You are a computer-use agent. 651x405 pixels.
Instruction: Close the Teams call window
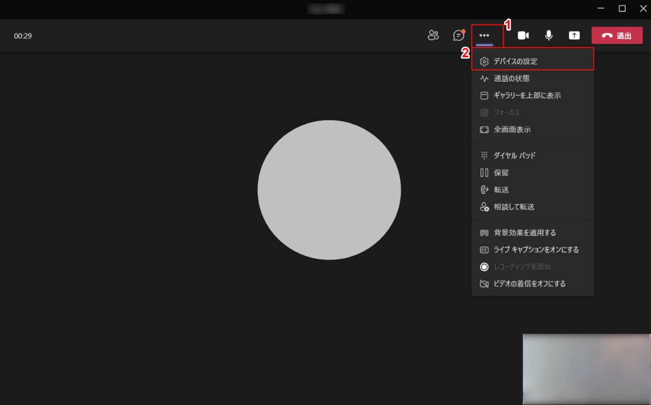point(643,8)
